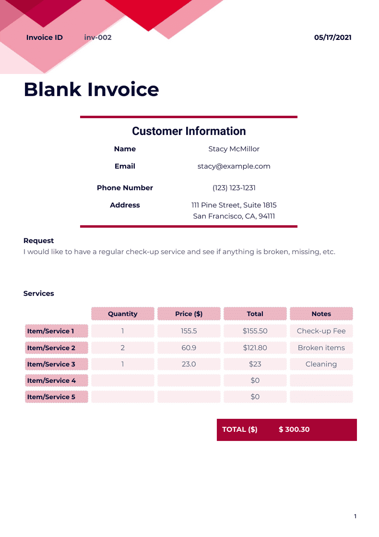Click the 155.5 price cell

(x=189, y=331)
